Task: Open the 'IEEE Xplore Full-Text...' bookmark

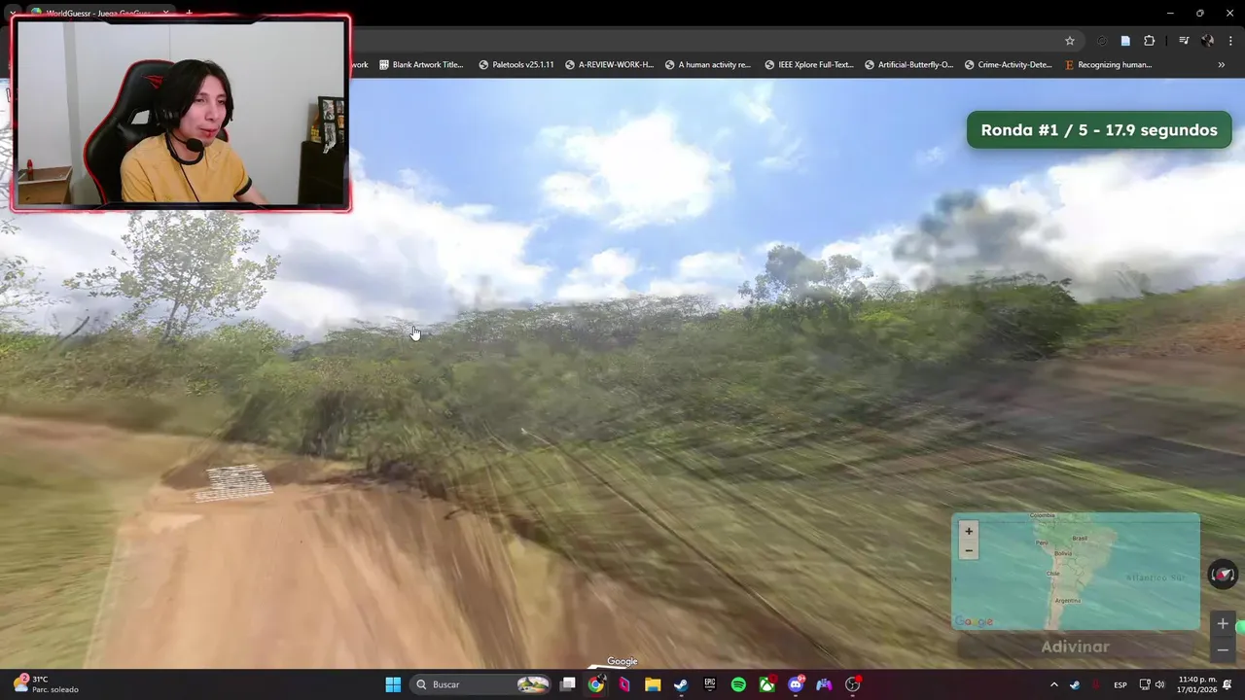Action: click(x=808, y=65)
